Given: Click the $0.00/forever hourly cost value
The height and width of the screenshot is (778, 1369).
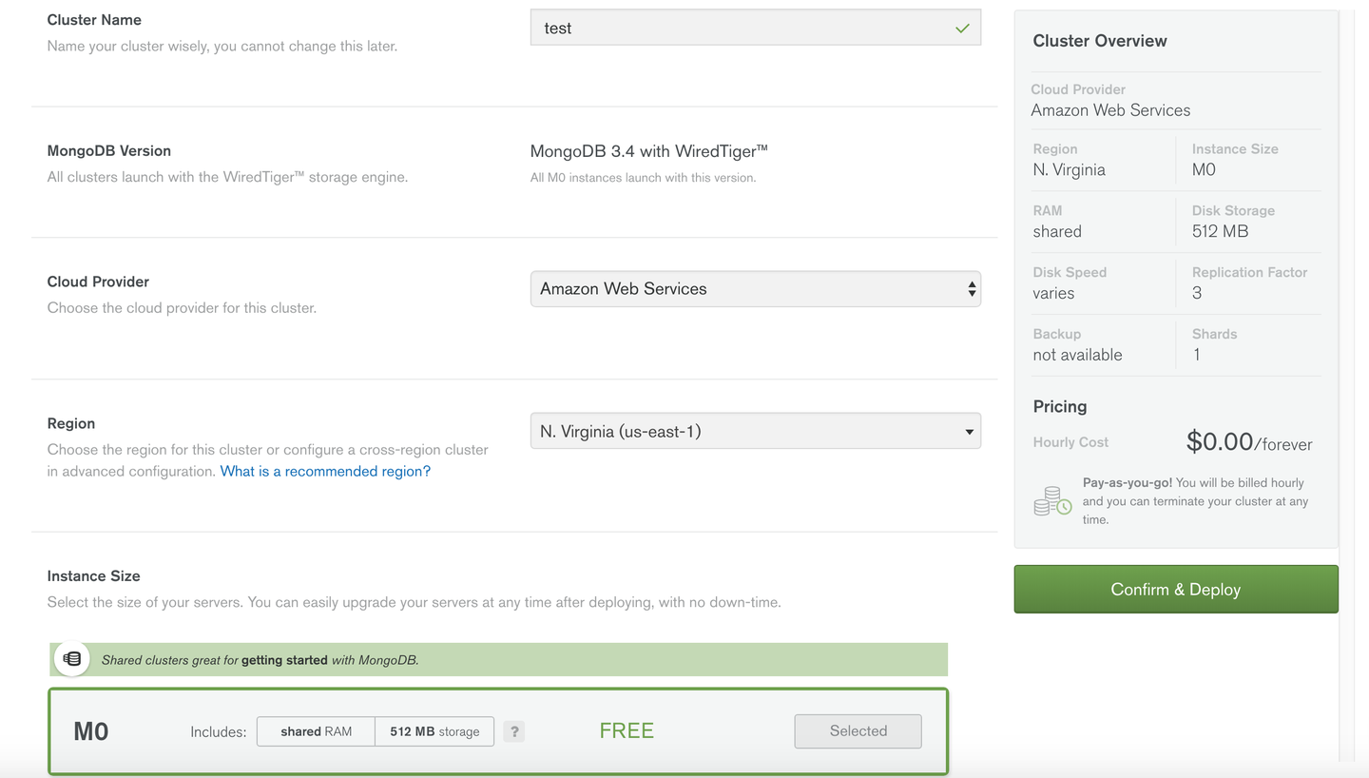Looking at the screenshot, I should [x=1248, y=441].
